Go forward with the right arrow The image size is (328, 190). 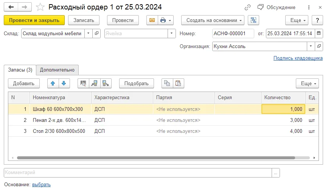tap(25, 7)
